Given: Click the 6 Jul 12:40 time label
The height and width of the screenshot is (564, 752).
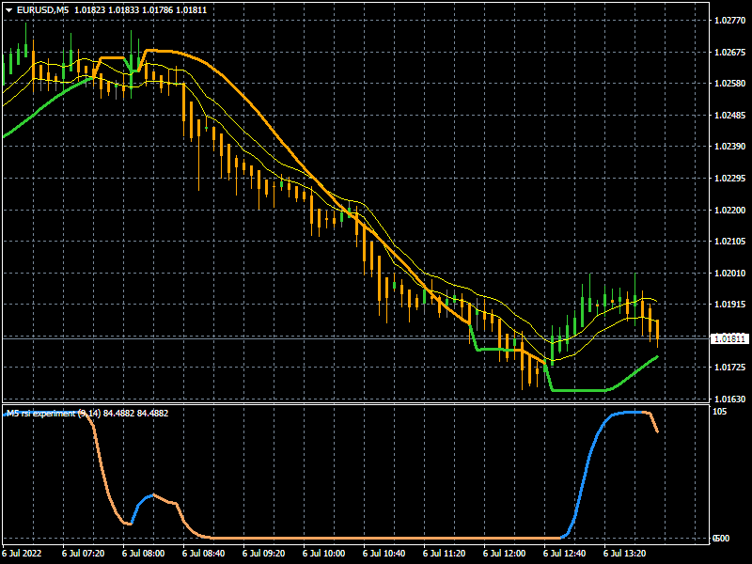Looking at the screenshot, I should click(565, 554).
